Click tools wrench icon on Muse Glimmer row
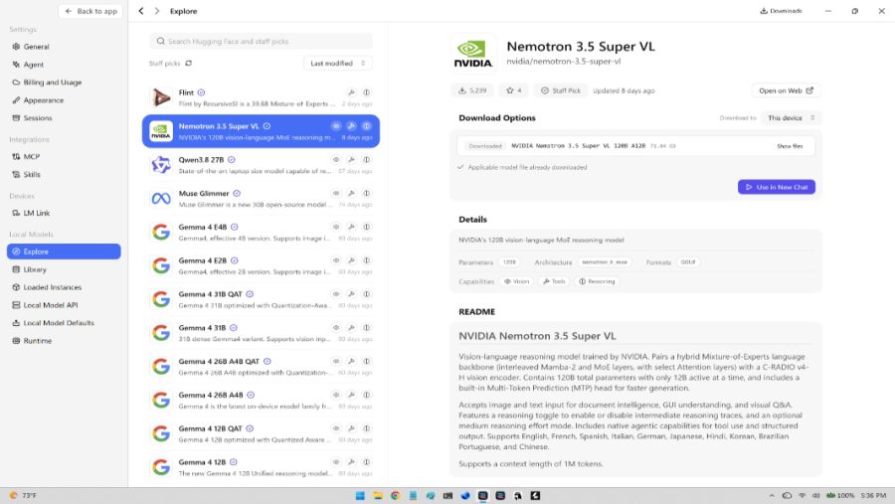This screenshot has height=504, width=895. (351, 194)
